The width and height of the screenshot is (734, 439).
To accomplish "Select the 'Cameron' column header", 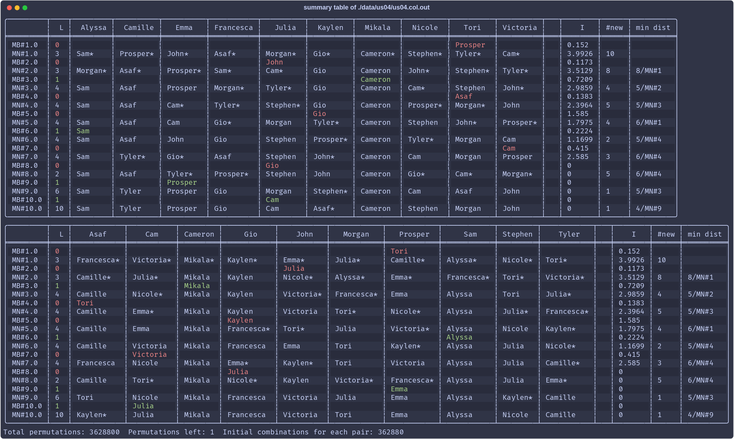I will coord(199,234).
